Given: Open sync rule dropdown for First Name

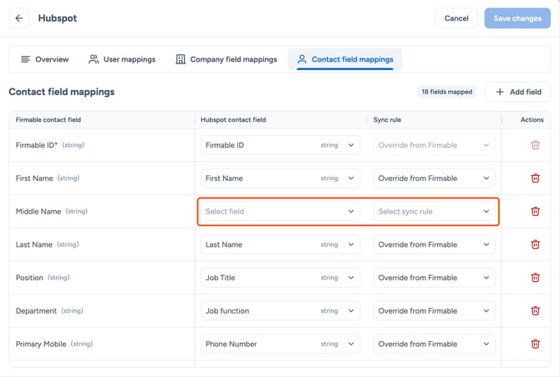Looking at the screenshot, I should pos(435,178).
